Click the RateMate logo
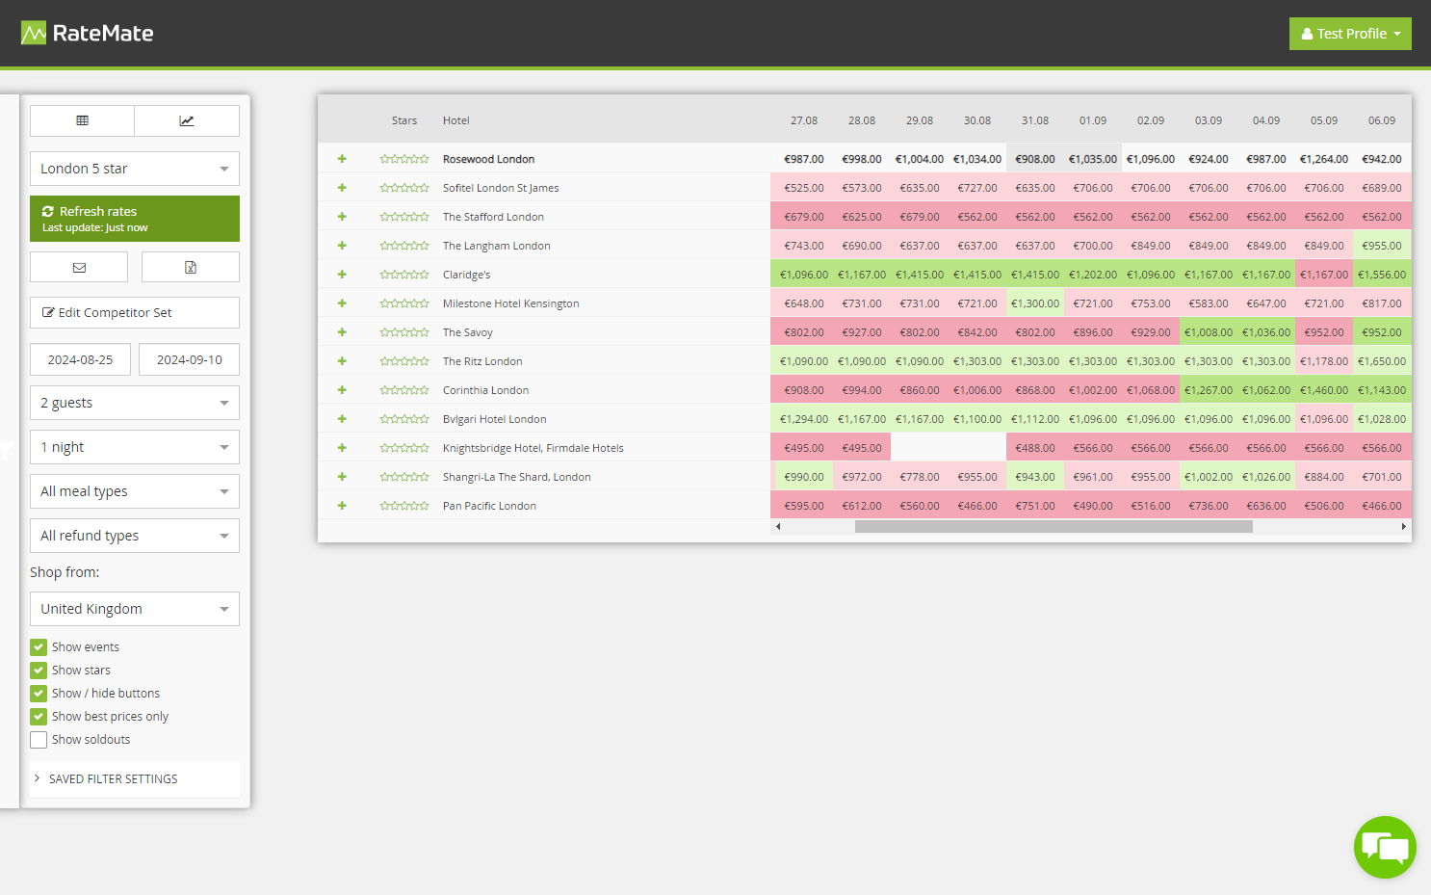Screen dimensions: 1431x895 click(x=88, y=34)
